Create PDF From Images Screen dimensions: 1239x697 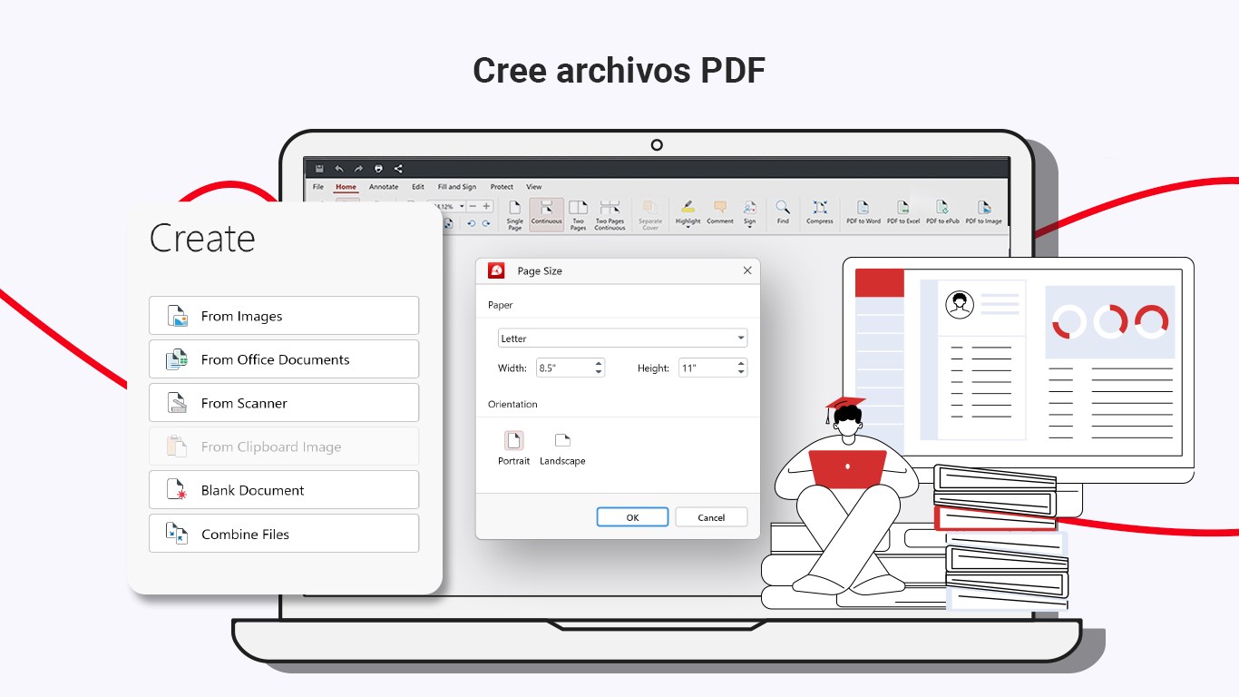[x=284, y=316]
